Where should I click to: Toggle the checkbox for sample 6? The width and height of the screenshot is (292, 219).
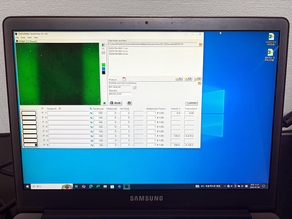point(43,136)
